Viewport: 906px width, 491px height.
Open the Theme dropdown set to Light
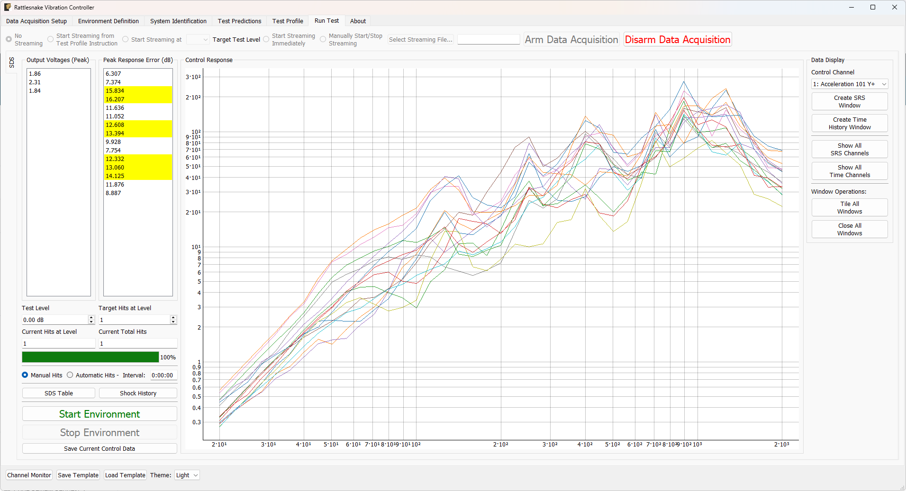tap(187, 475)
